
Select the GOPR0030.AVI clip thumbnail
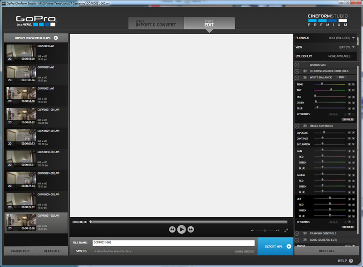click(21, 53)
